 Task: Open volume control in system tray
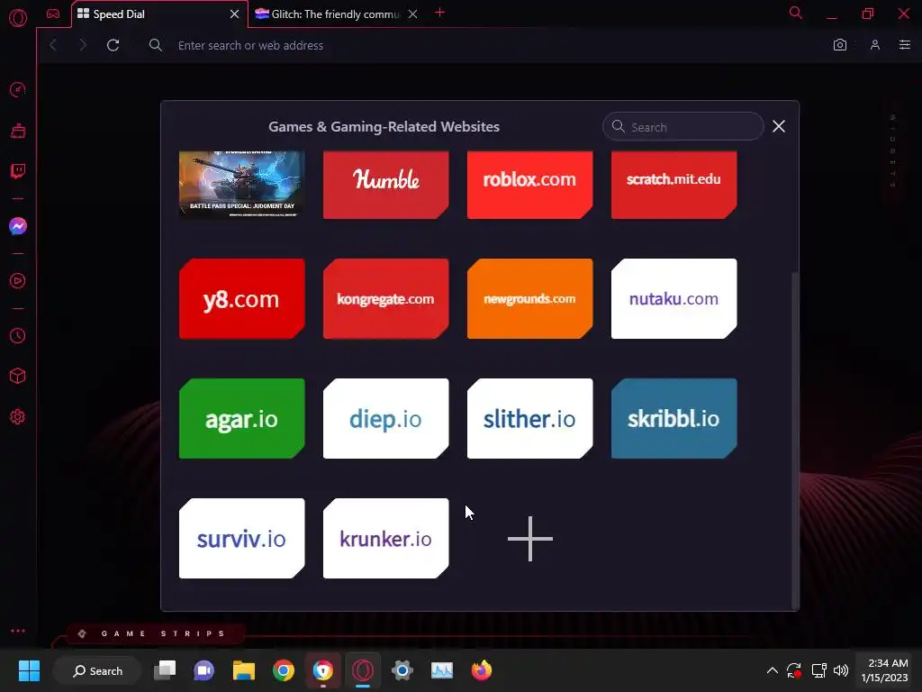[x=841, y=670]
